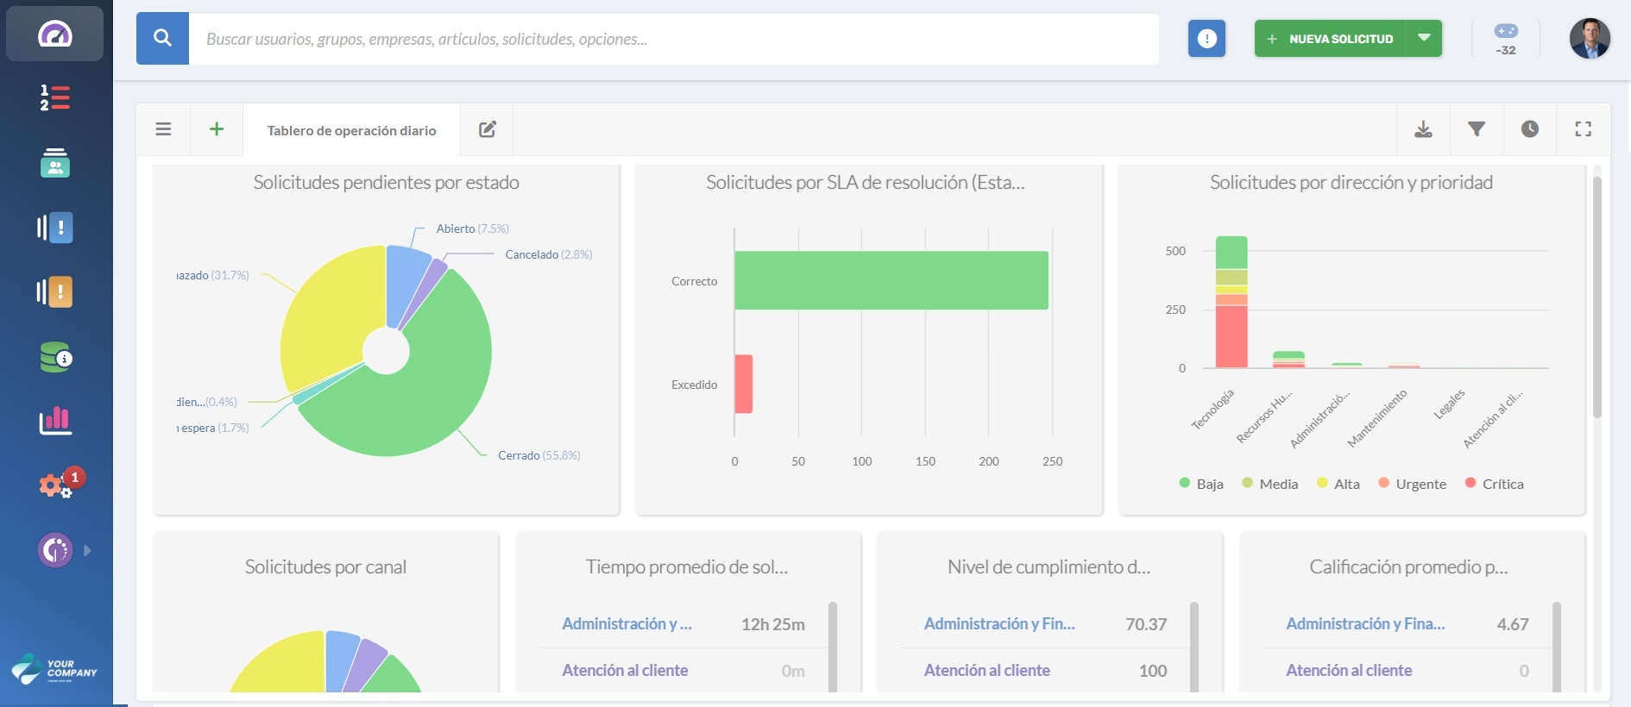This screenshot has width=1631, height=707.
Task: Click the main dashboard vertical scrollbar
Action: click(x=1597, y=297)
